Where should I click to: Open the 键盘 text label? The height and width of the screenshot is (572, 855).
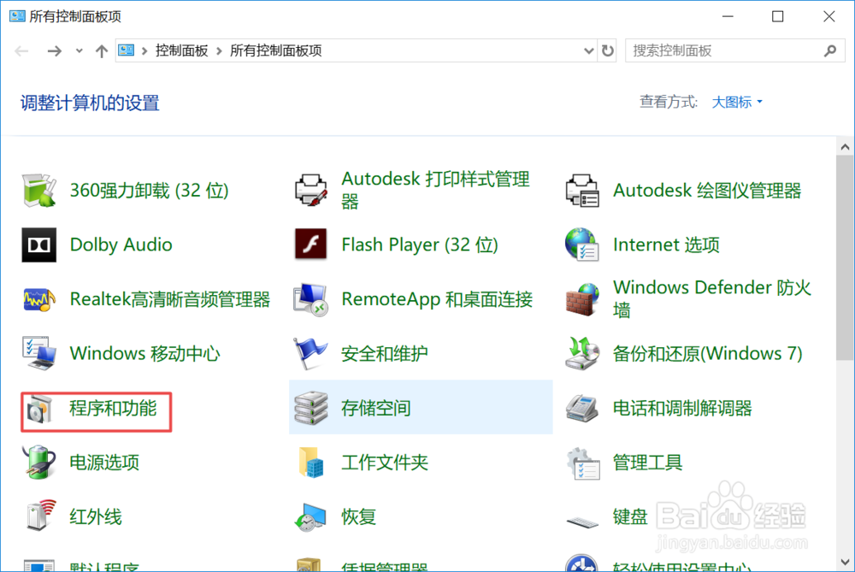coord(630,517)
